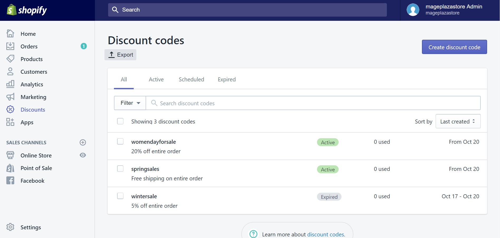Click the Settings gear icon
This screenshot has width=500, height=238.
pos(10,227)
